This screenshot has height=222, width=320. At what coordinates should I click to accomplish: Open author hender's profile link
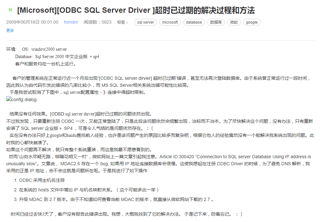(71, 22)
